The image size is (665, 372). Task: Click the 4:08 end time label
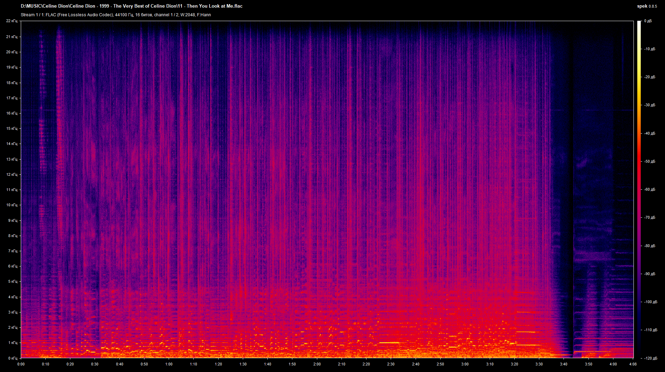pos(633,364)
